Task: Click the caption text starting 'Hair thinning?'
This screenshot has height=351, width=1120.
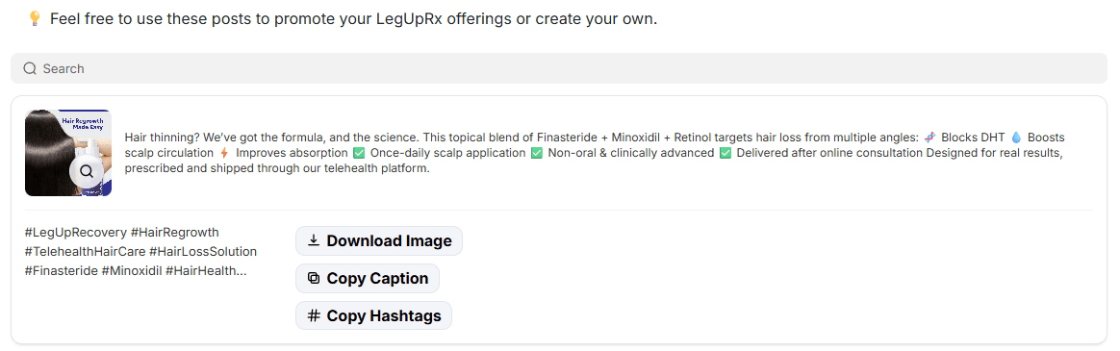Action: [595, 153]
